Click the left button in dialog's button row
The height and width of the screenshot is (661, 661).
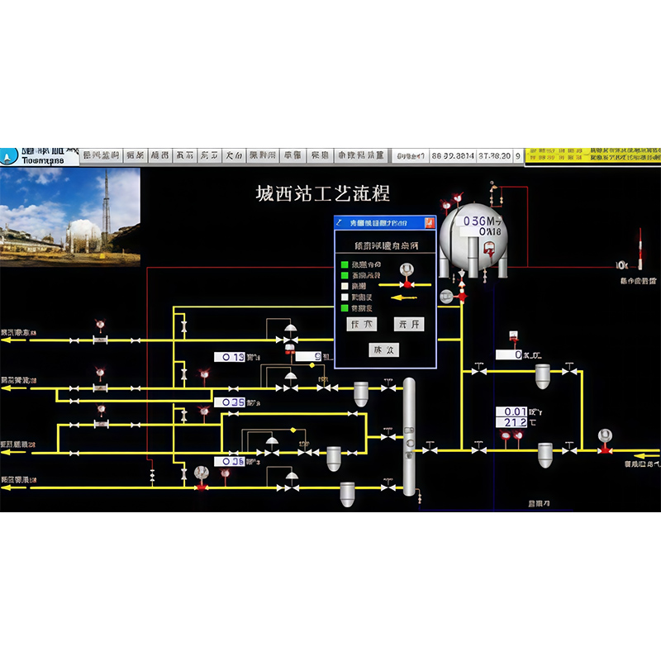pyautogui.click(x=361, y=324)
